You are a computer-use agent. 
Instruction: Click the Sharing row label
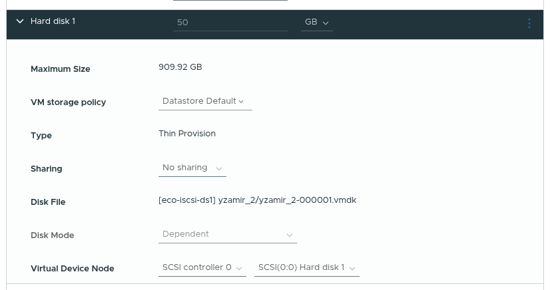click(47, 169)
